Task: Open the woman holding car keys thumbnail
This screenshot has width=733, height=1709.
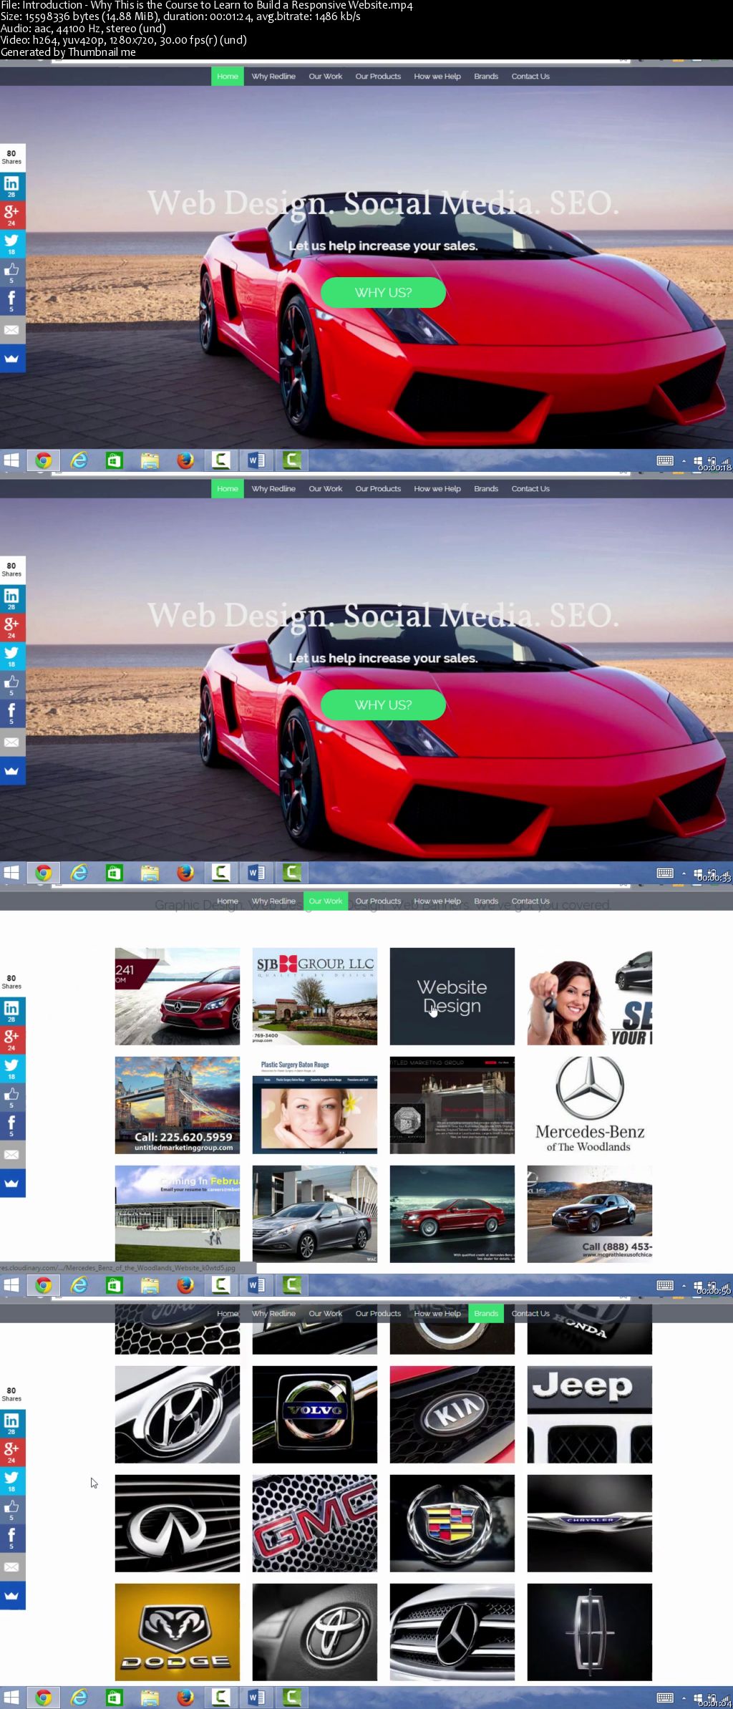Action: [590, 997]
